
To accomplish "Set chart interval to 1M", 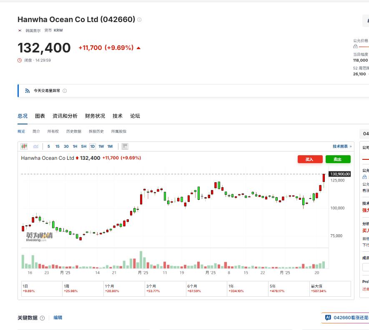I will point(110,146).
